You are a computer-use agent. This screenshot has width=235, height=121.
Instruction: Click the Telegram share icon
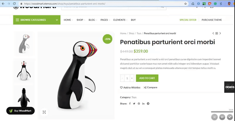click(x=148, y=103)
